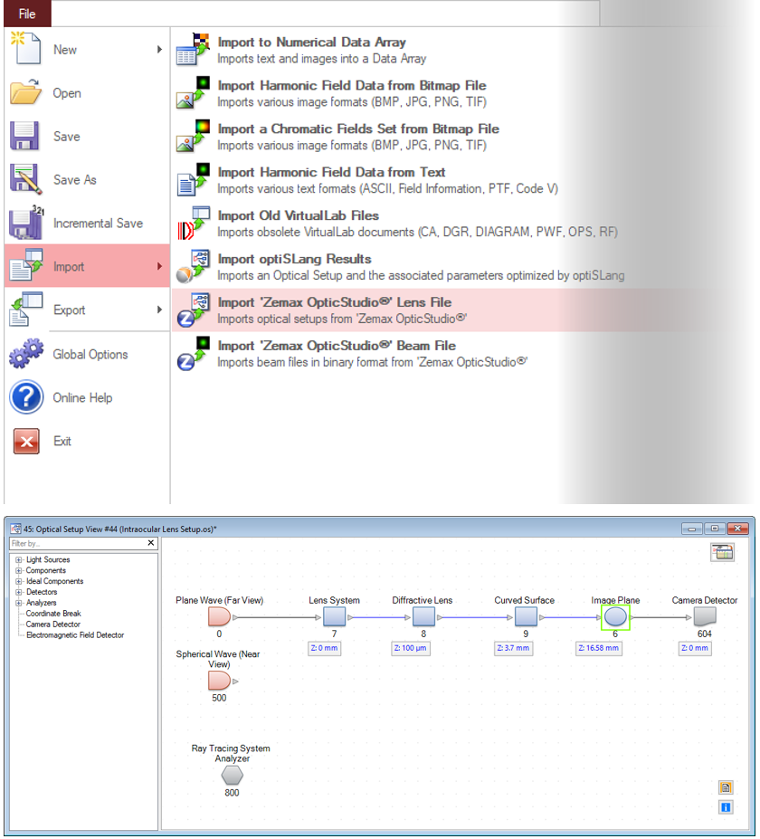Screen dimensions: 760x839
Task: Click the blue info icon in Optical Setup View
Action: point(726,807)
